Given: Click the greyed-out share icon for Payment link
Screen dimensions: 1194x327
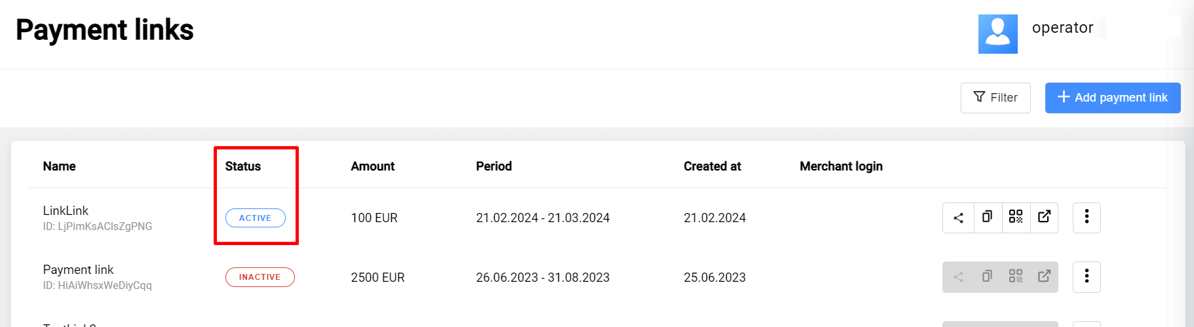Looking at the screenshot, I should point(958,277).
